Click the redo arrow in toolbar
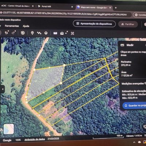Viewport: 146px width, 146px height. coord(14,33)
